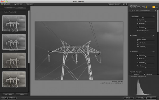Screen dimensions: 159x100
Task: Collapse the Custom Presets list
Action: pos(2,12)
